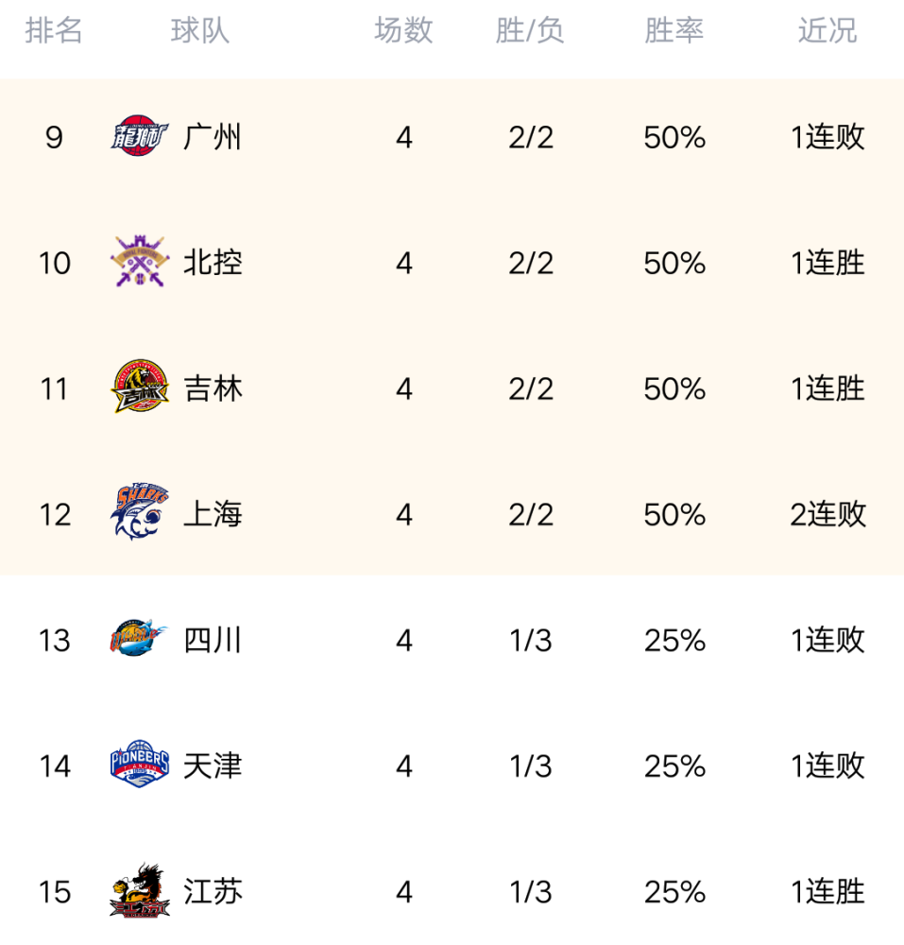Tap the 江苏 team name

click(213, 891)
